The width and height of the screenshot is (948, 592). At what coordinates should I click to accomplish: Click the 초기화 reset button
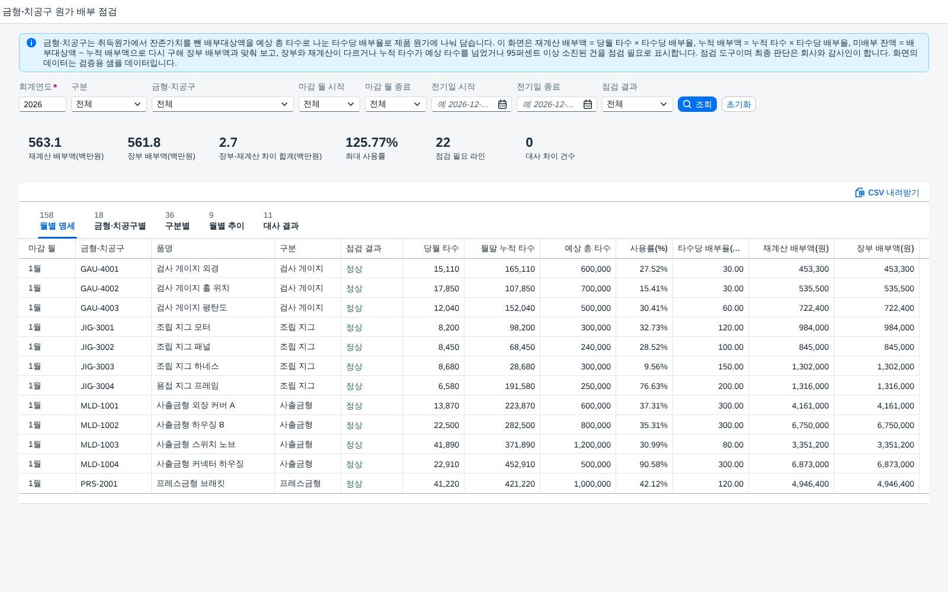[738, 104]
